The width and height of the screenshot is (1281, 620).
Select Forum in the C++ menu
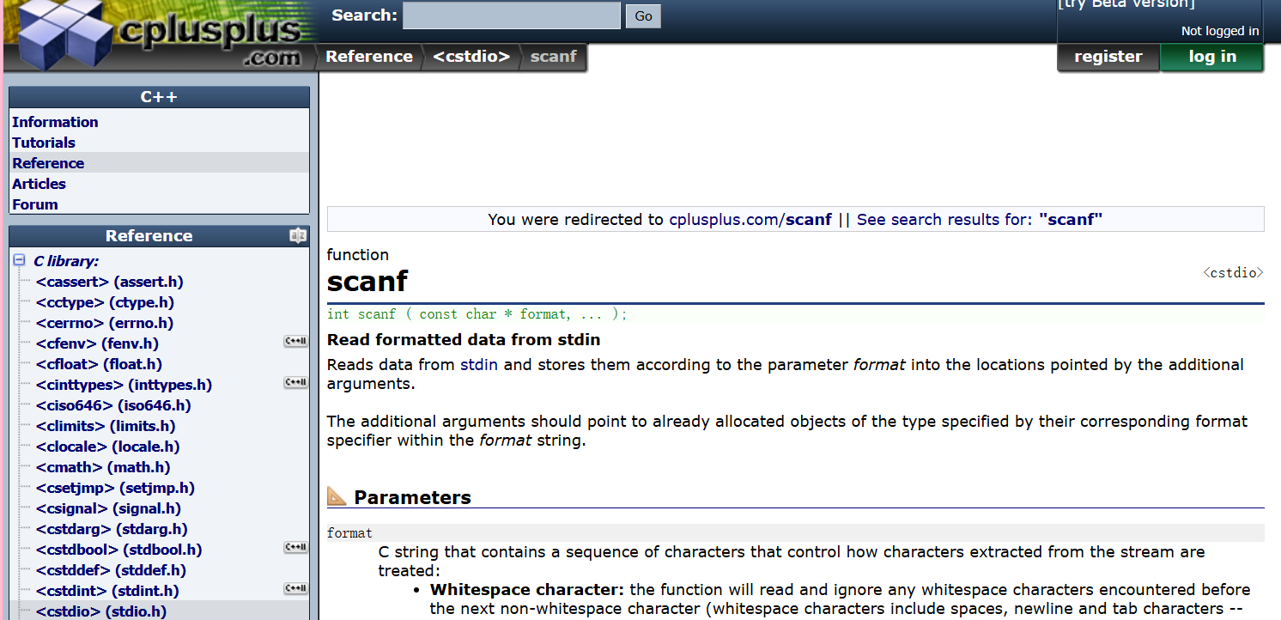35,204
